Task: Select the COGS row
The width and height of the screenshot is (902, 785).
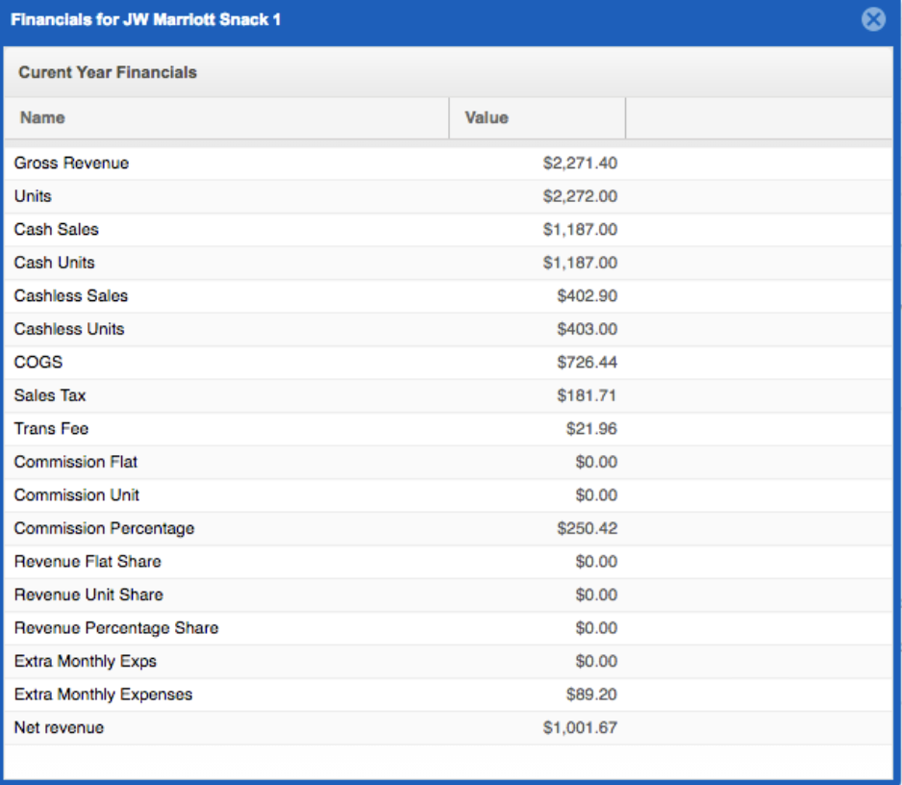Action: 448,363
